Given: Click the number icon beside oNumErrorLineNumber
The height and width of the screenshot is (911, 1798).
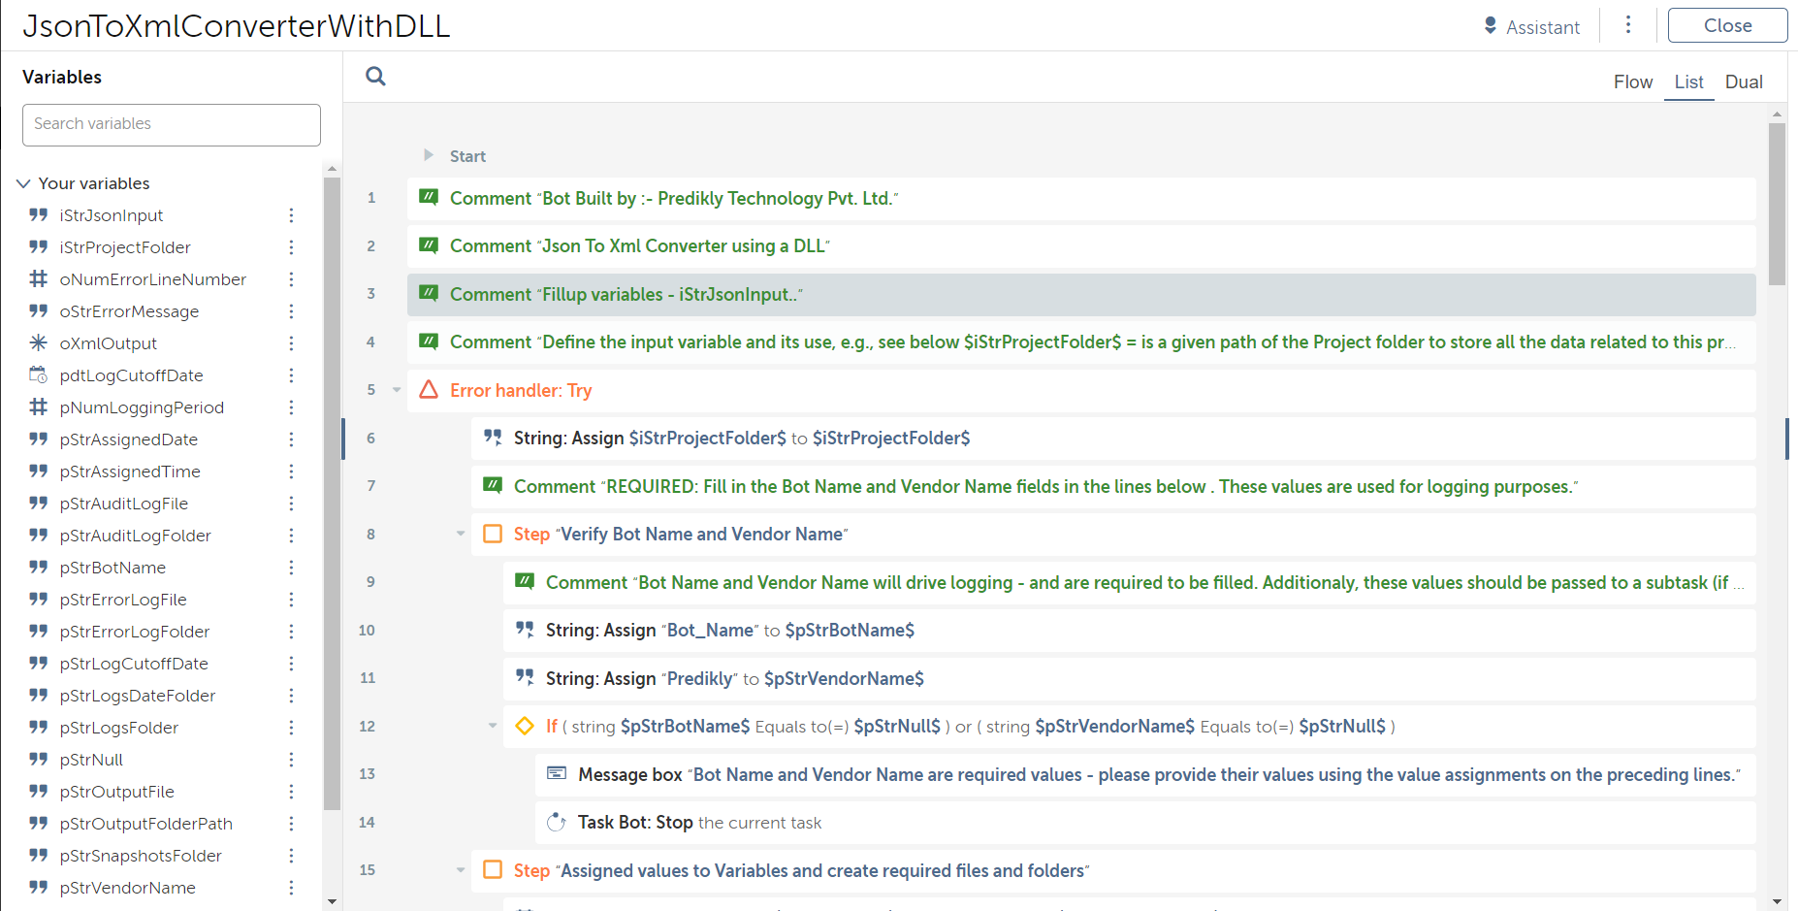Looking at the screenshot, I should (x=39, y=279).
